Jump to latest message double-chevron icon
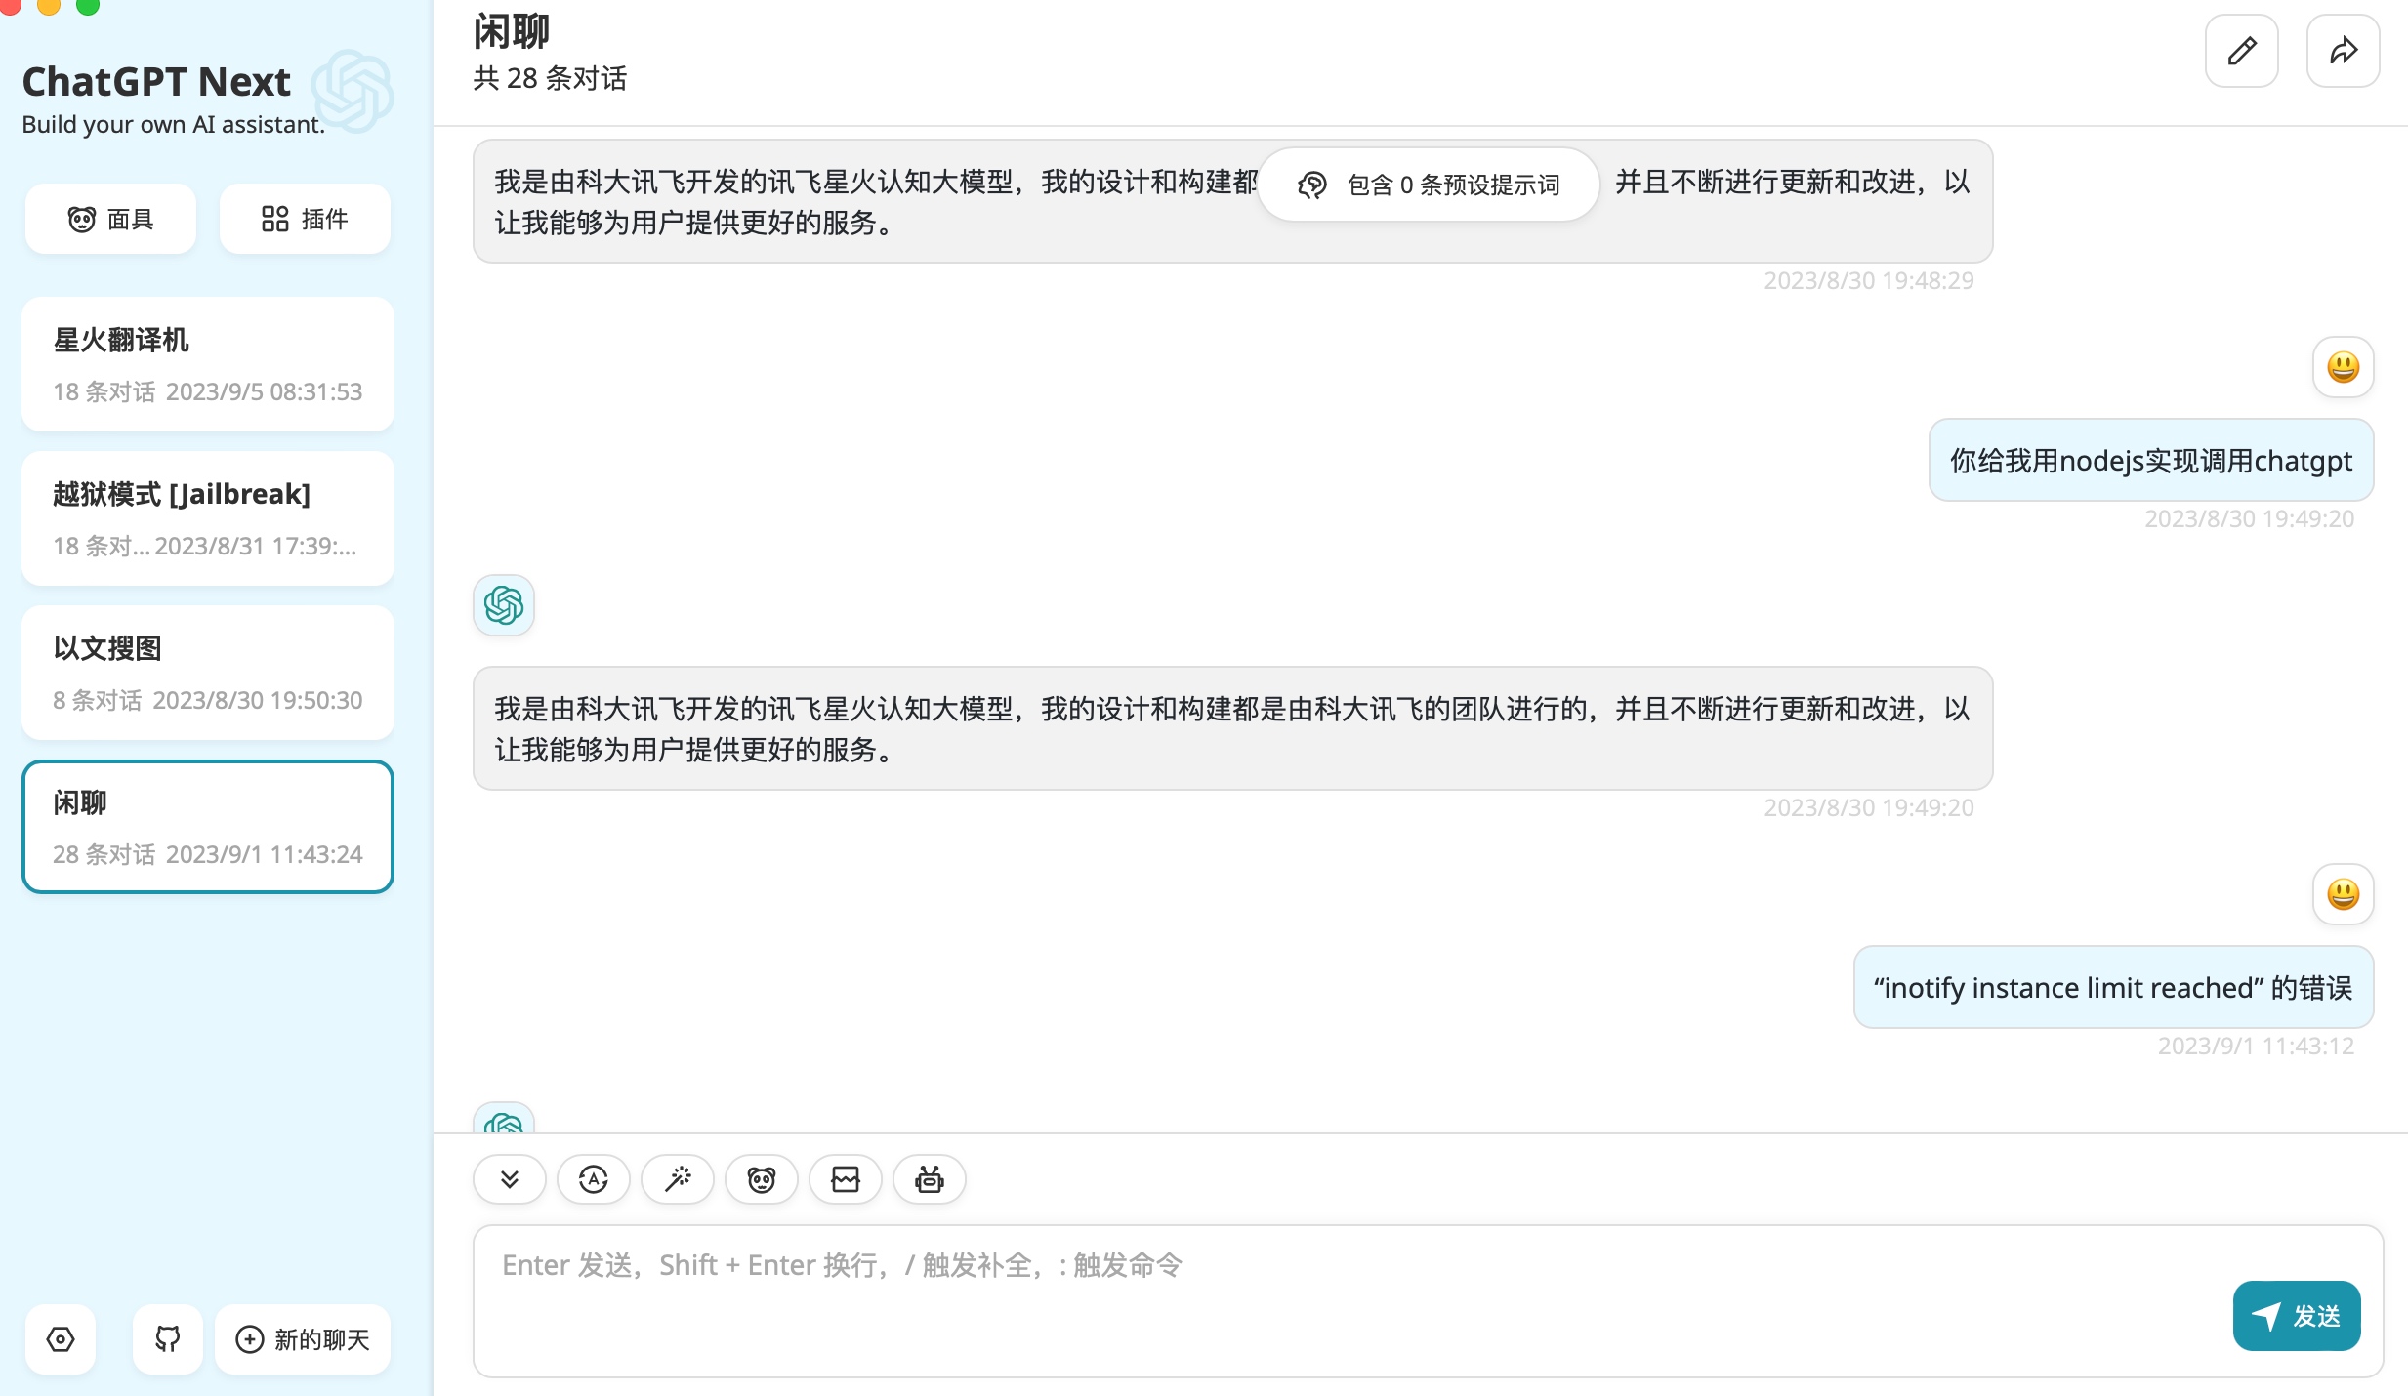Screen dimensions: 2408x1396 point(510,1179)
